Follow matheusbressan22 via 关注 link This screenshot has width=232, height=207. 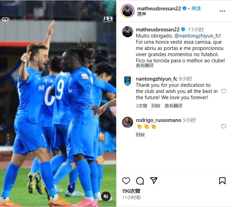coord(196,8)
